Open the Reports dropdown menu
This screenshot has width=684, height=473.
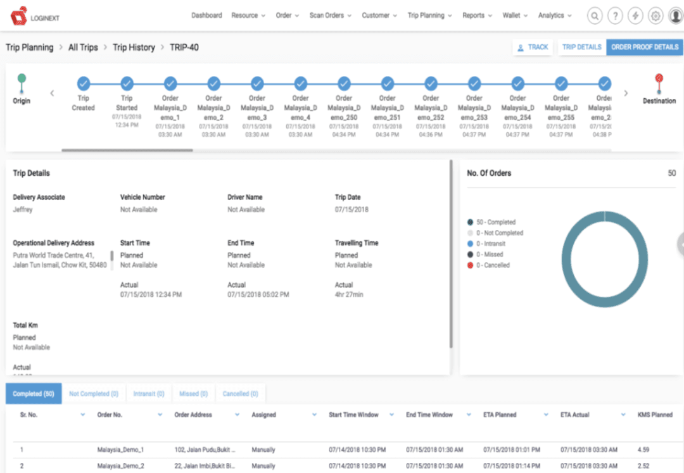pos(477,15)
